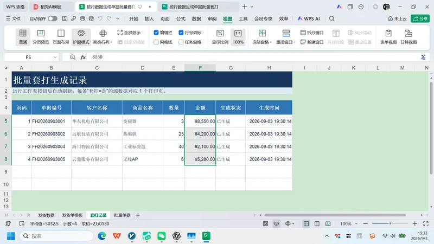Select cell with ¥4,200.00
Image resolution: width=434 pixels, height=244 pixels.
[x=200, y=134]
